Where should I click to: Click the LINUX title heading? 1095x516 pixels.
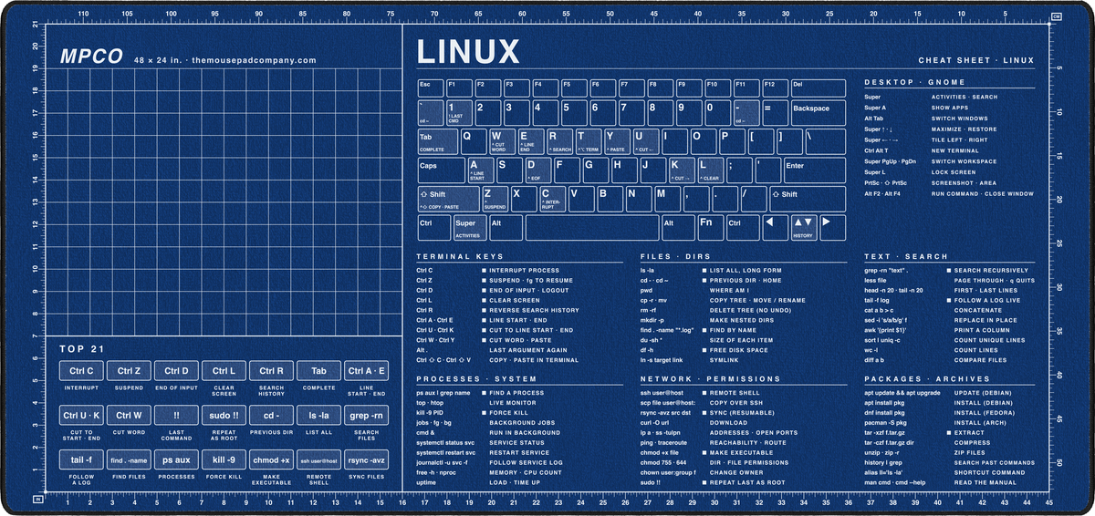(468, 52)
